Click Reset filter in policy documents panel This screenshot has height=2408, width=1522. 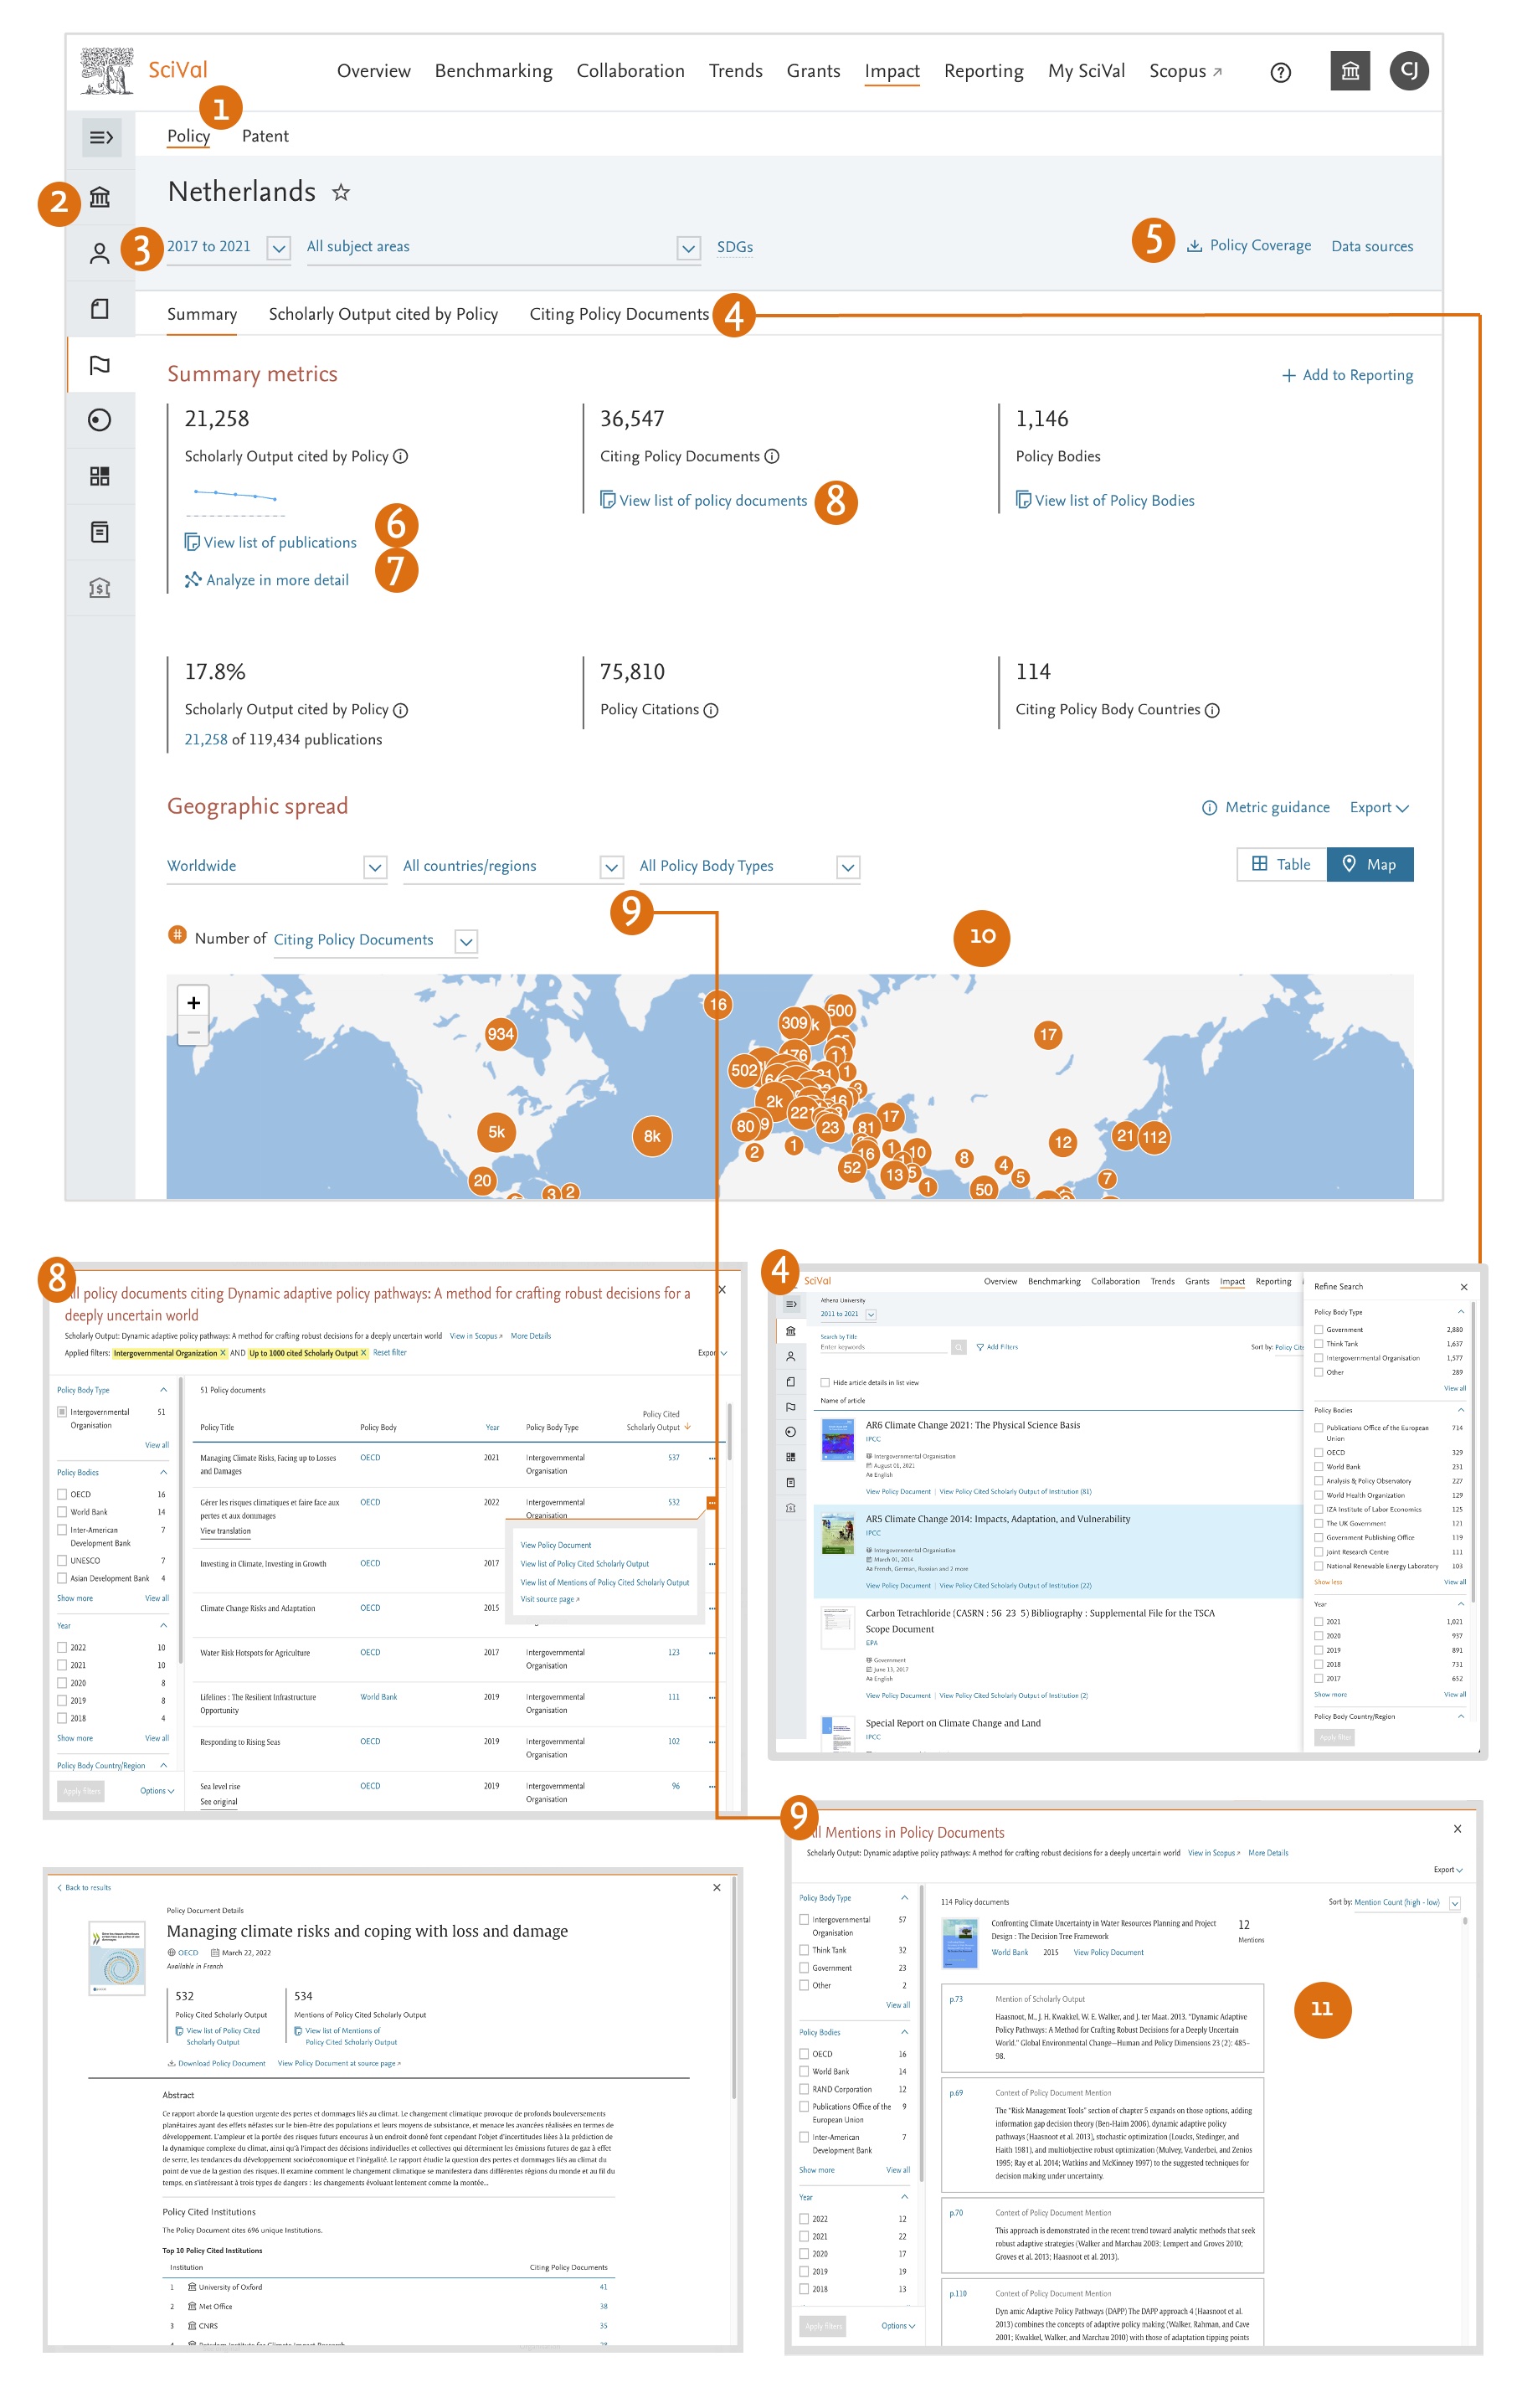click(x=390, y=1353)
